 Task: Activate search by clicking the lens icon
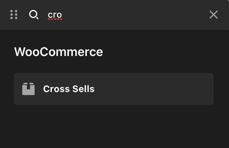(x=34, y=15)
